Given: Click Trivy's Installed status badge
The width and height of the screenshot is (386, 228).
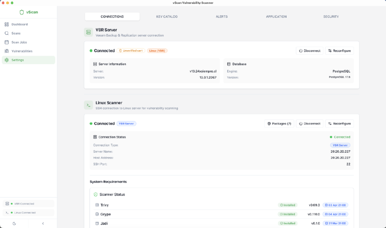Looking at the screenshot, I should (288, 205).
